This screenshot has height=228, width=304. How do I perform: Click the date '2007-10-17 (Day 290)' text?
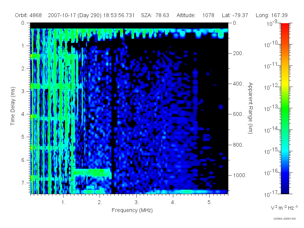tap(74, 15)
